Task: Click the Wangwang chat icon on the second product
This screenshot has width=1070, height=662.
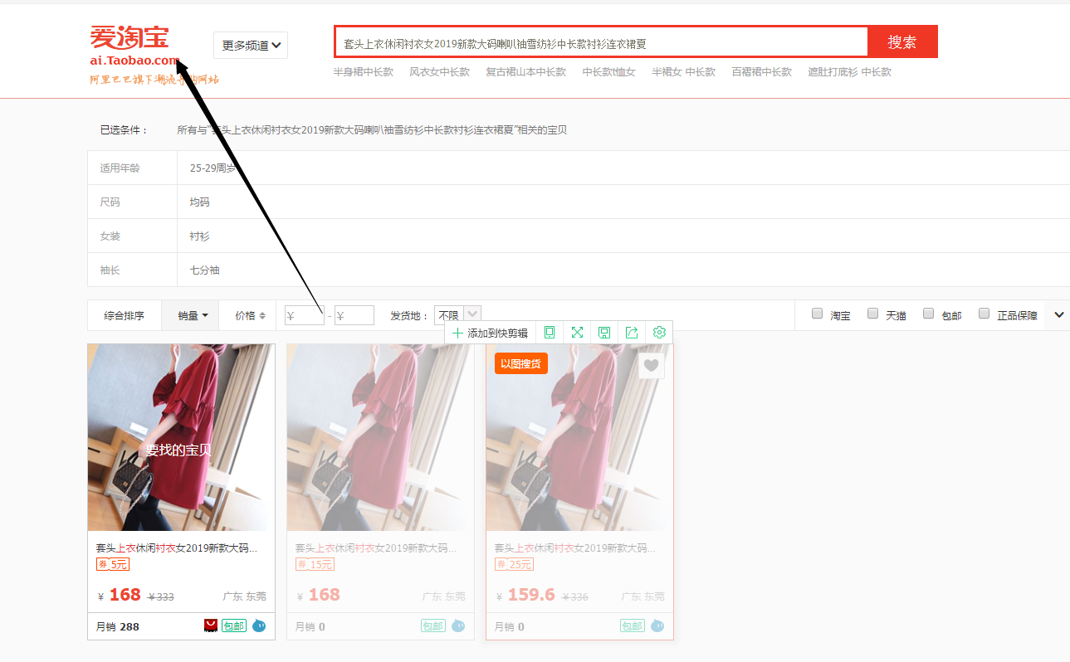Action: pyautogui.click(x=458, y=625)
